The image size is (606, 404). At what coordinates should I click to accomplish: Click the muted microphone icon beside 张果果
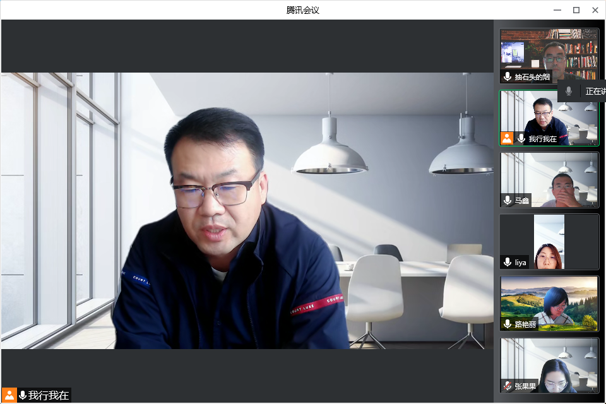pyautogui.click(x=508, y=386)
